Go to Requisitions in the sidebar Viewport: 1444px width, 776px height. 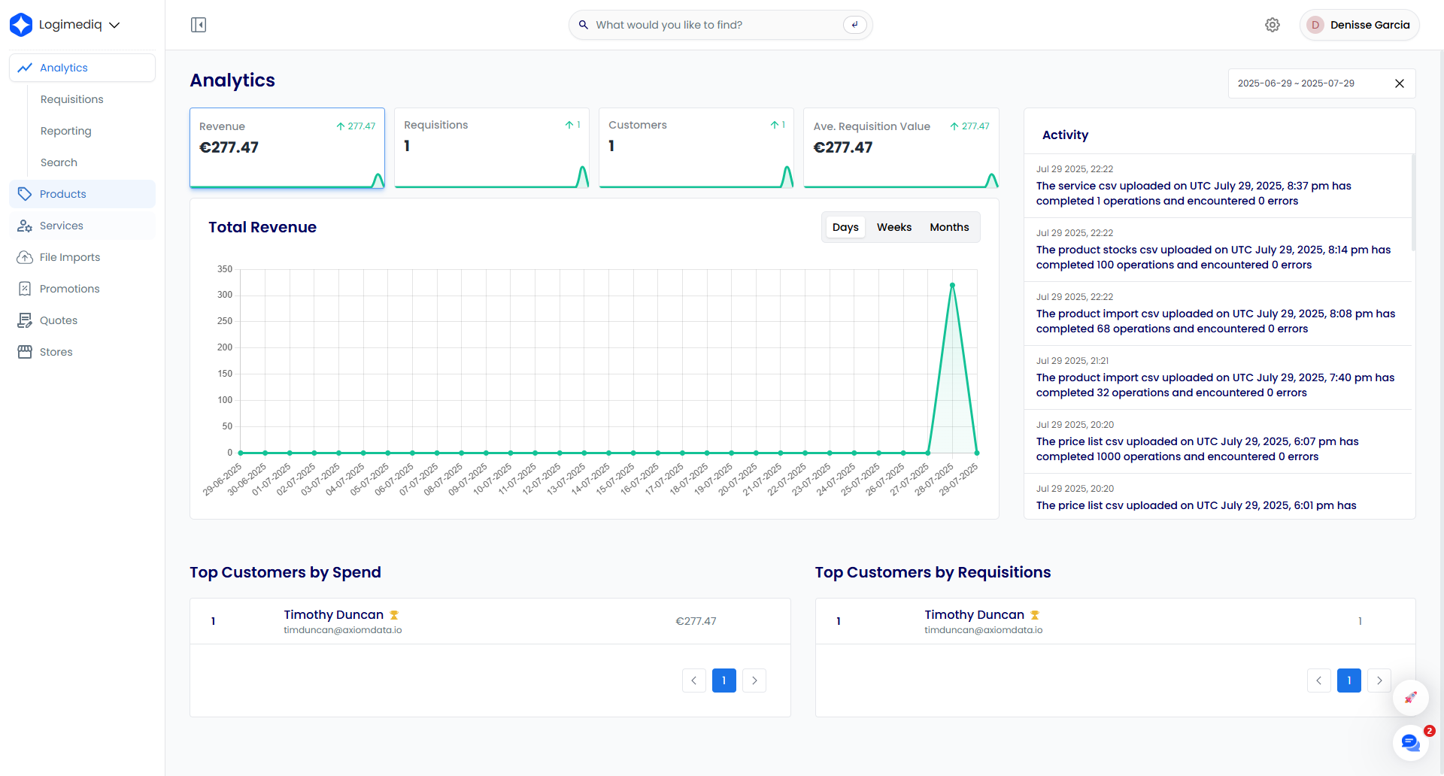pos(72,99)
